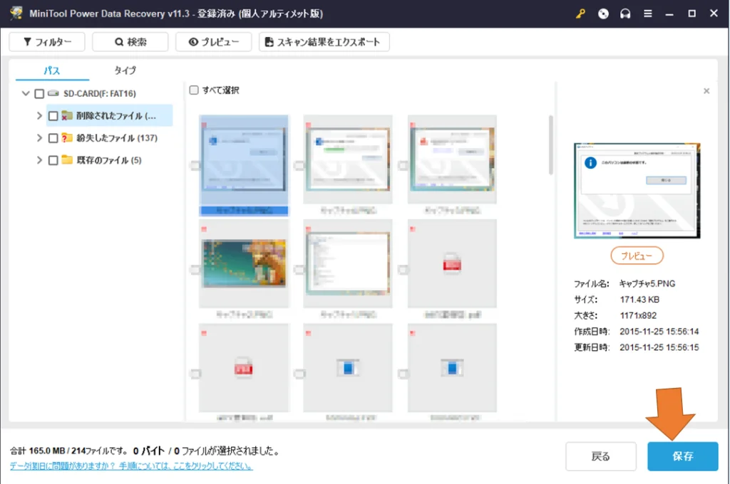730x484 pixels.
Task: Switch to the タイプ tab
Action: [x=125, y=70]
